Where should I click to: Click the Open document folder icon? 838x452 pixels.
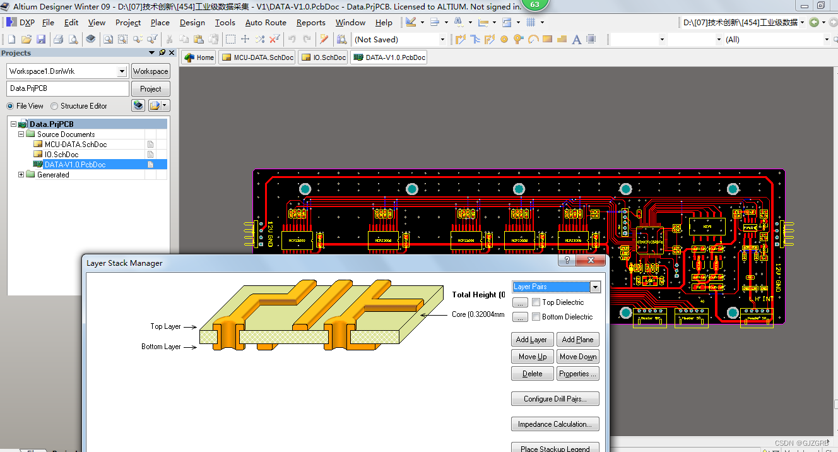(26, 39)
